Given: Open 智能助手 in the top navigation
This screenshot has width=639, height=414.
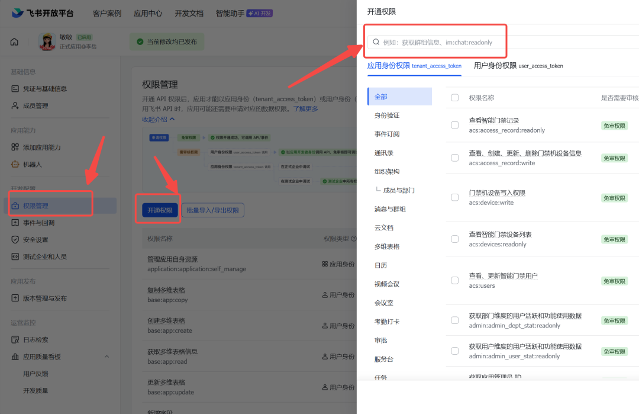Looking at the screenshot, I should click(230, 13).
